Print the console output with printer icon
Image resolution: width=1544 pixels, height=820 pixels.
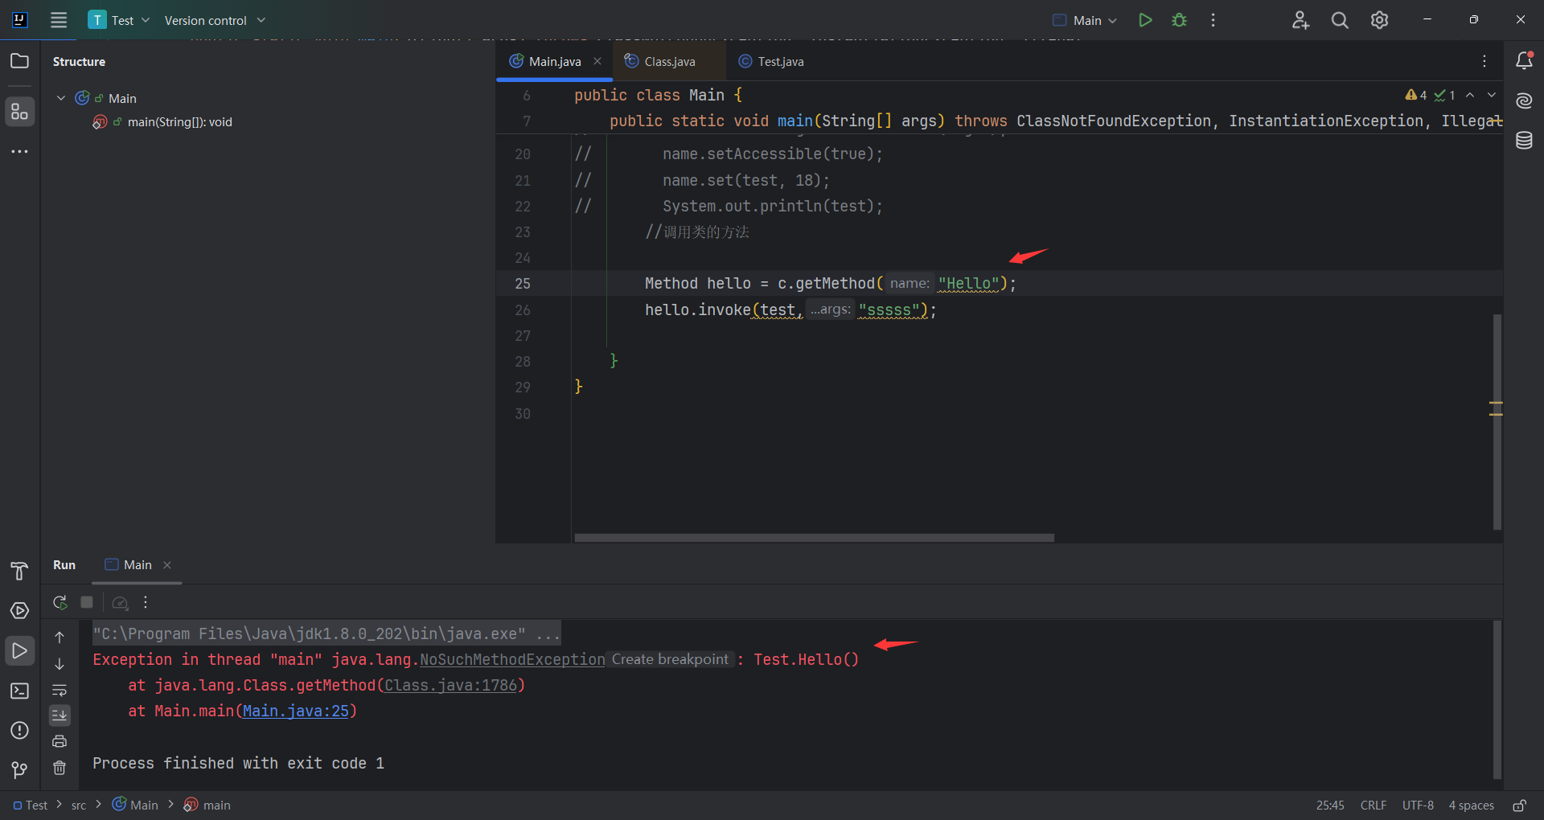pos(60,741)
